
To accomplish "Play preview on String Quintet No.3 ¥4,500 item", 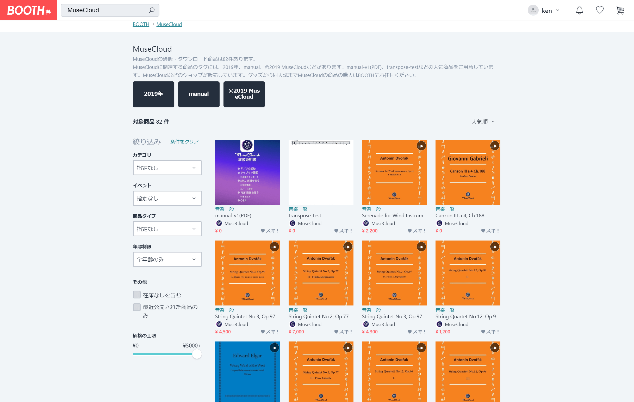I will coord(274,247).
